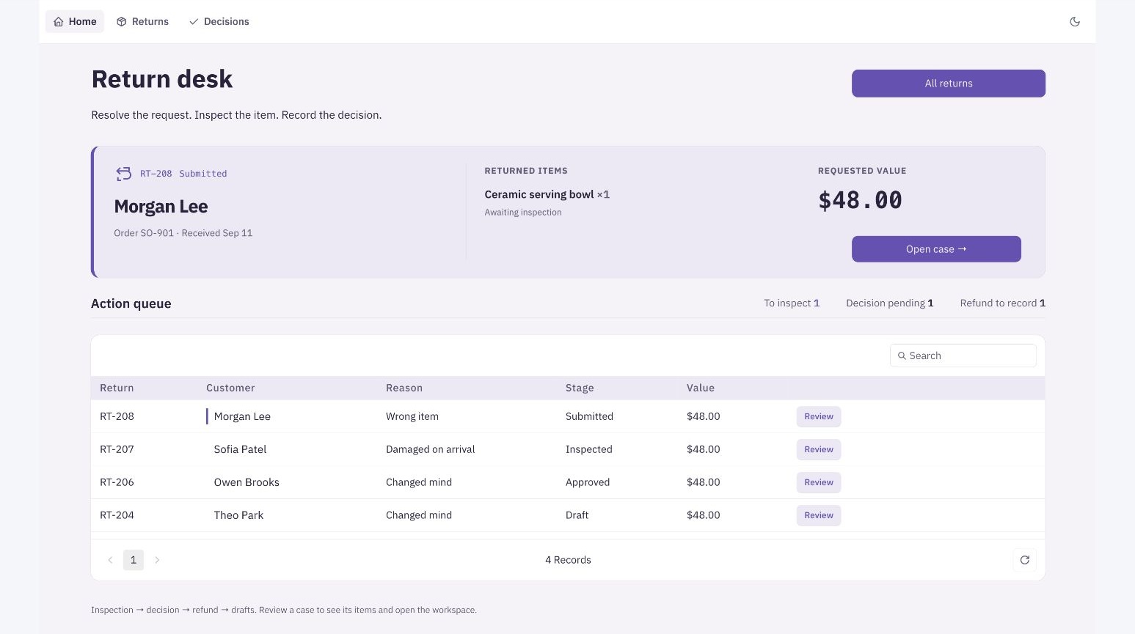Click Theo Park customer name
1135x634 pixels.
tap(238, 515)
